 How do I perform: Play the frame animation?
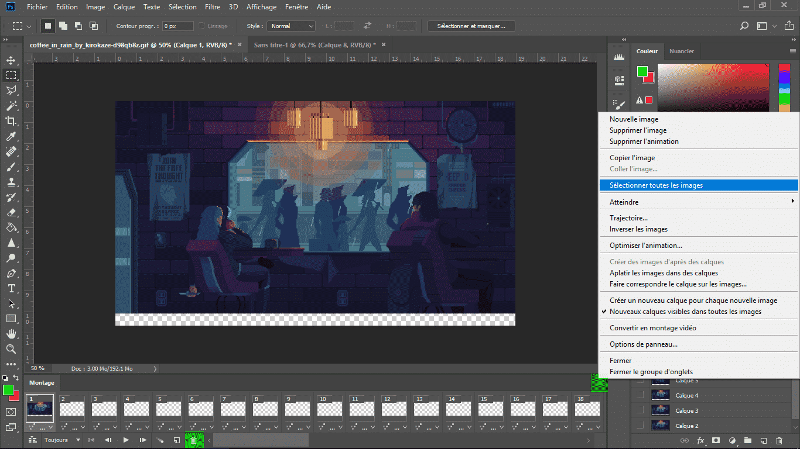point(126,440)
